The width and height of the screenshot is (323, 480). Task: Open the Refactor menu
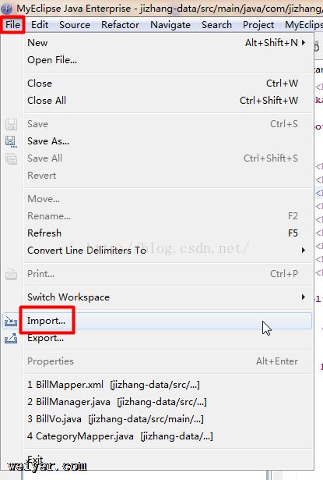tap(120, 25)
